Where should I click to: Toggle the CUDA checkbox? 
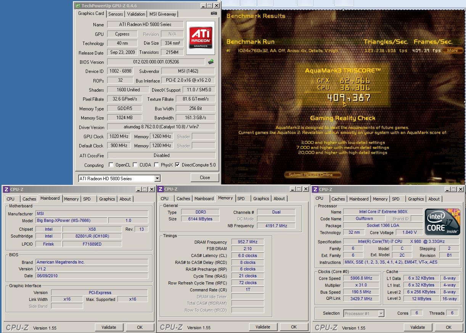[x=135, y=165]
